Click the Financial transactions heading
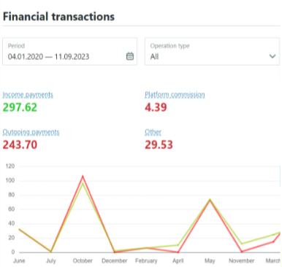Viewport: 282px width, 267px height. (58, 17)
